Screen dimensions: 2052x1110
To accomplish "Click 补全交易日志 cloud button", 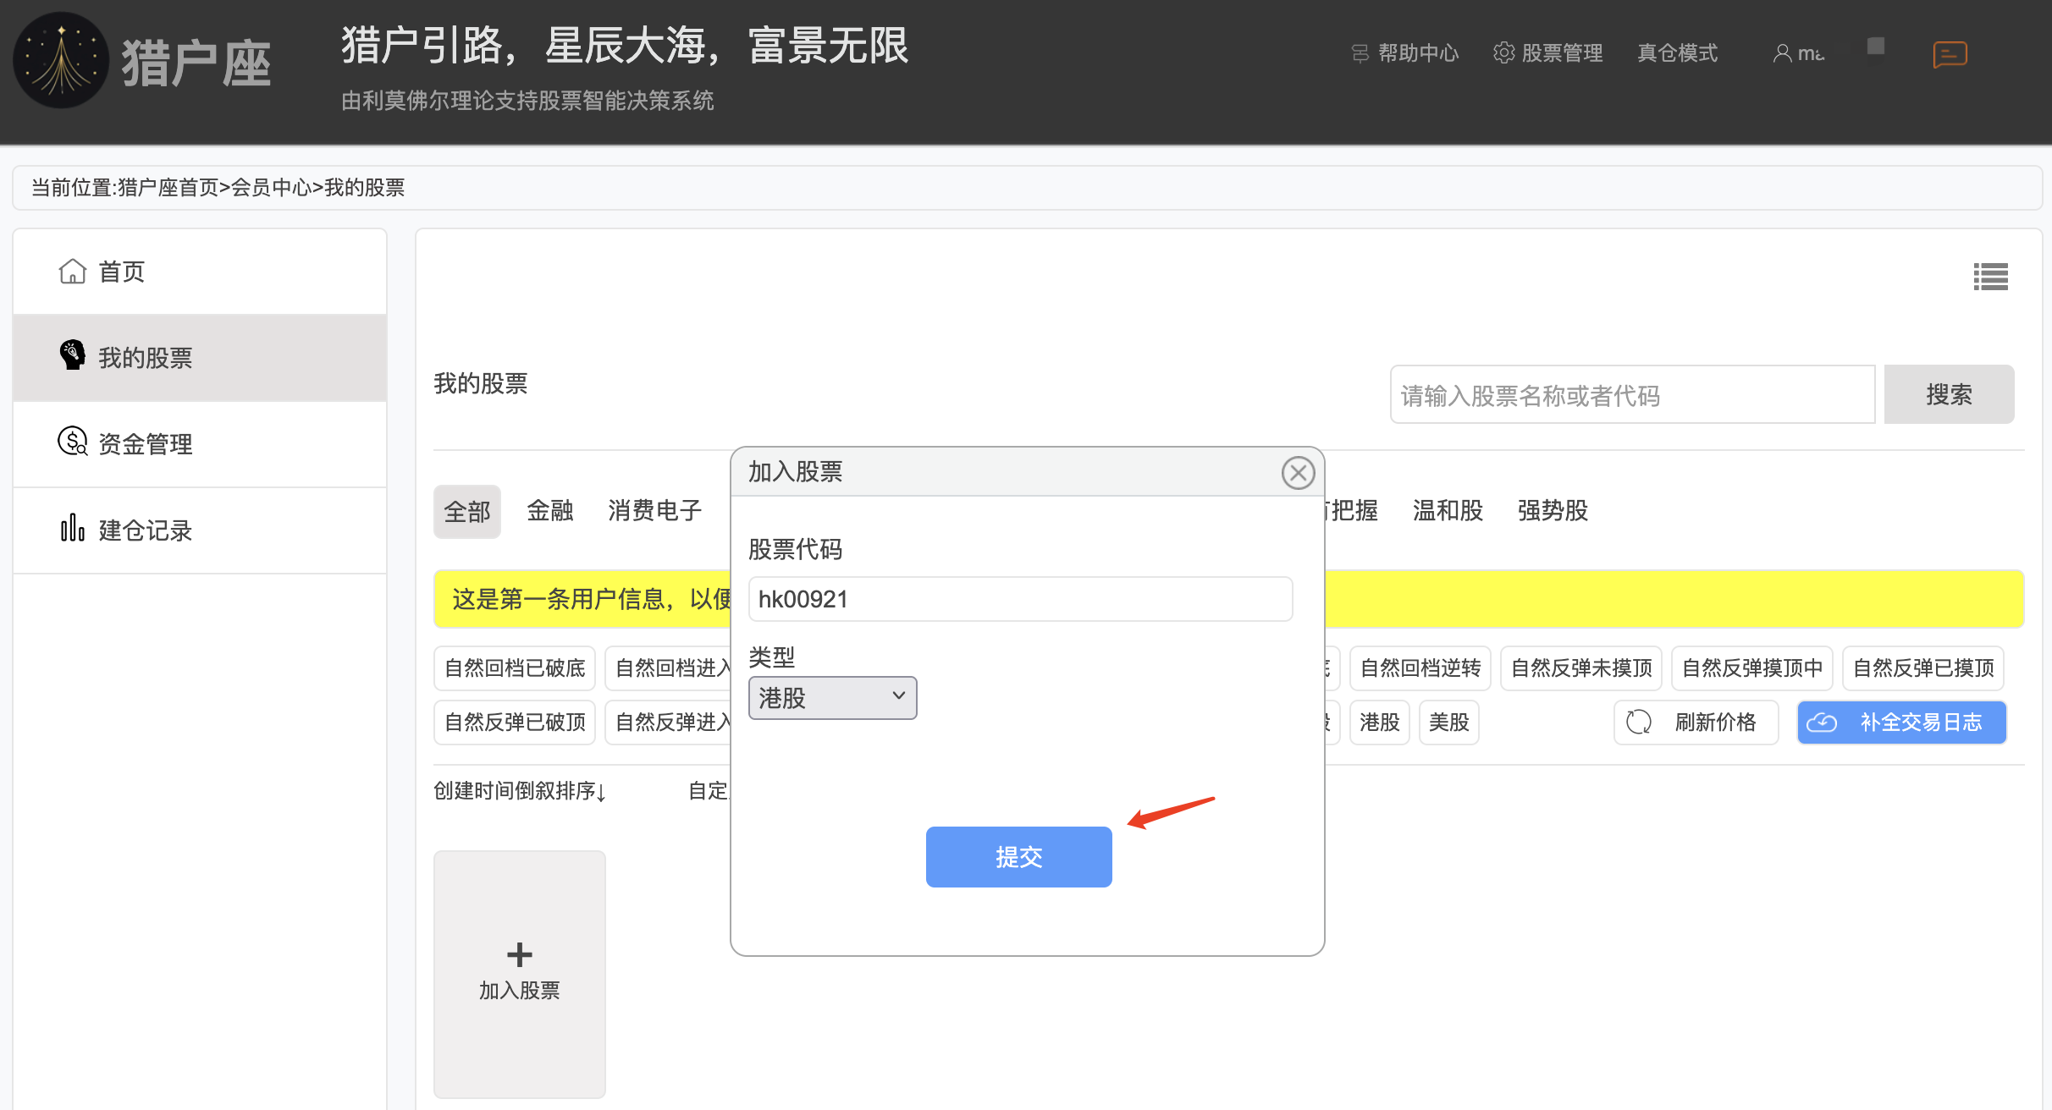I will click(1901, 723).
